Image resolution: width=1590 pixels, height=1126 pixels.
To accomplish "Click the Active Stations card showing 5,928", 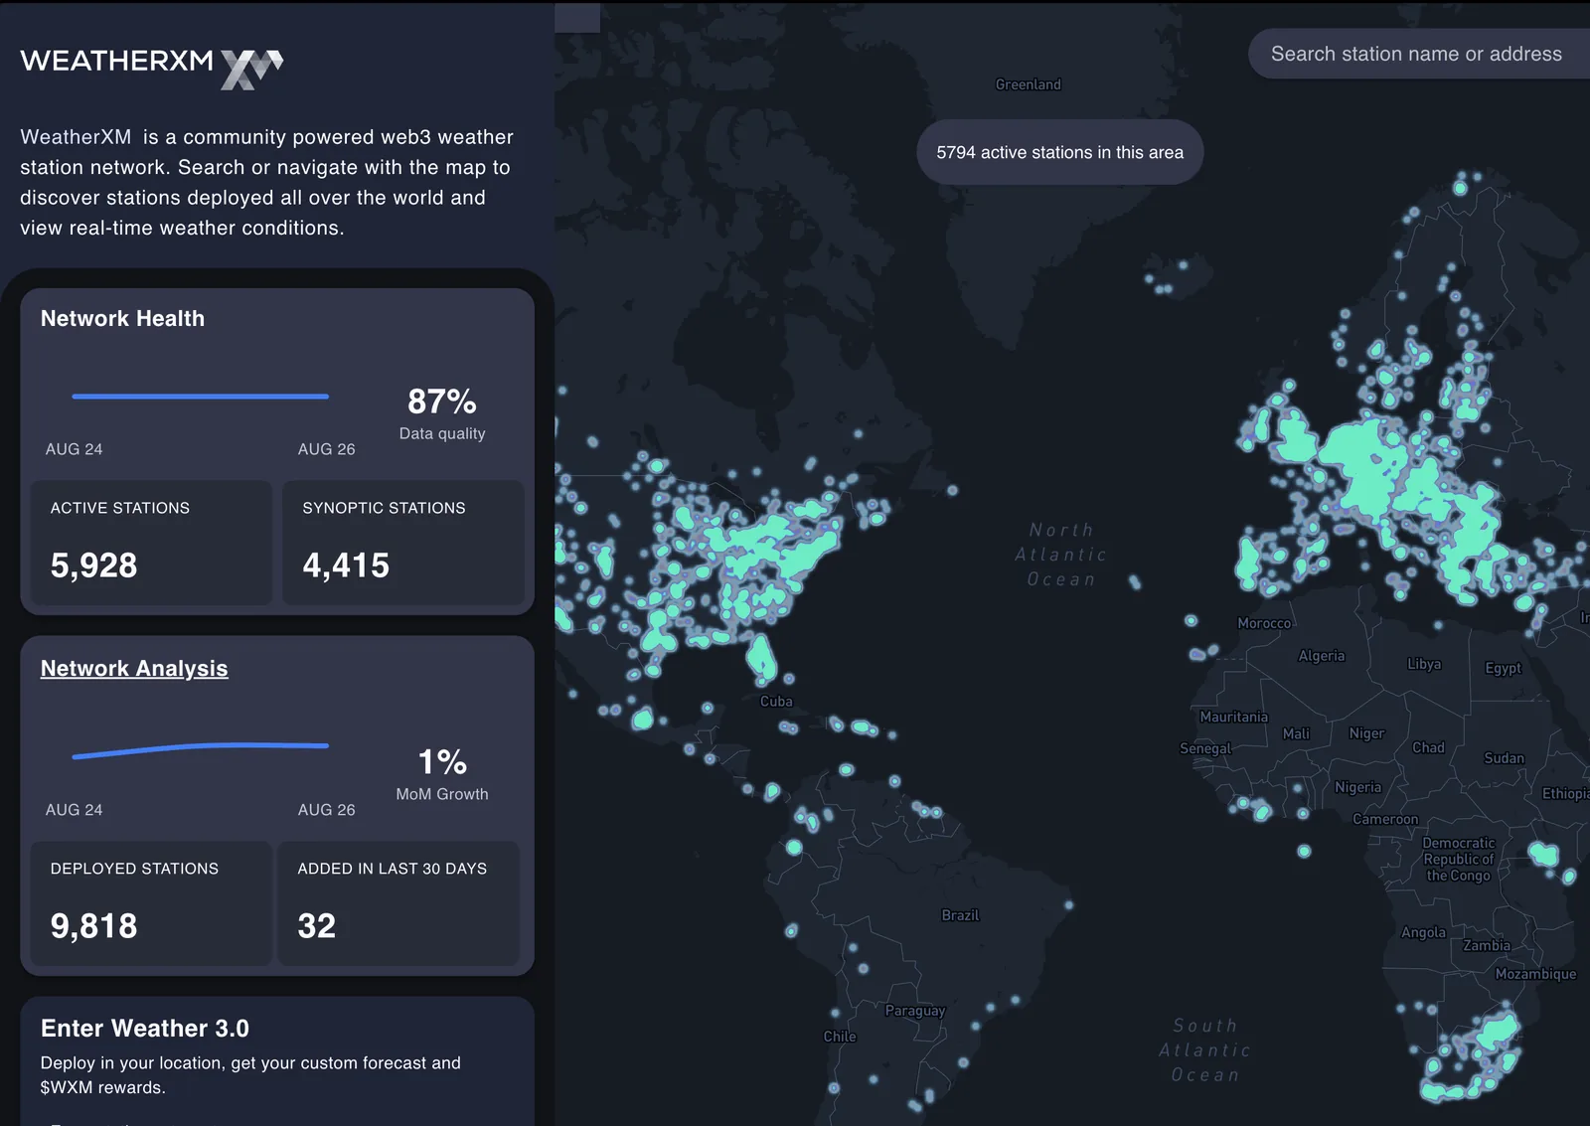I will click(x=151, y=543).
